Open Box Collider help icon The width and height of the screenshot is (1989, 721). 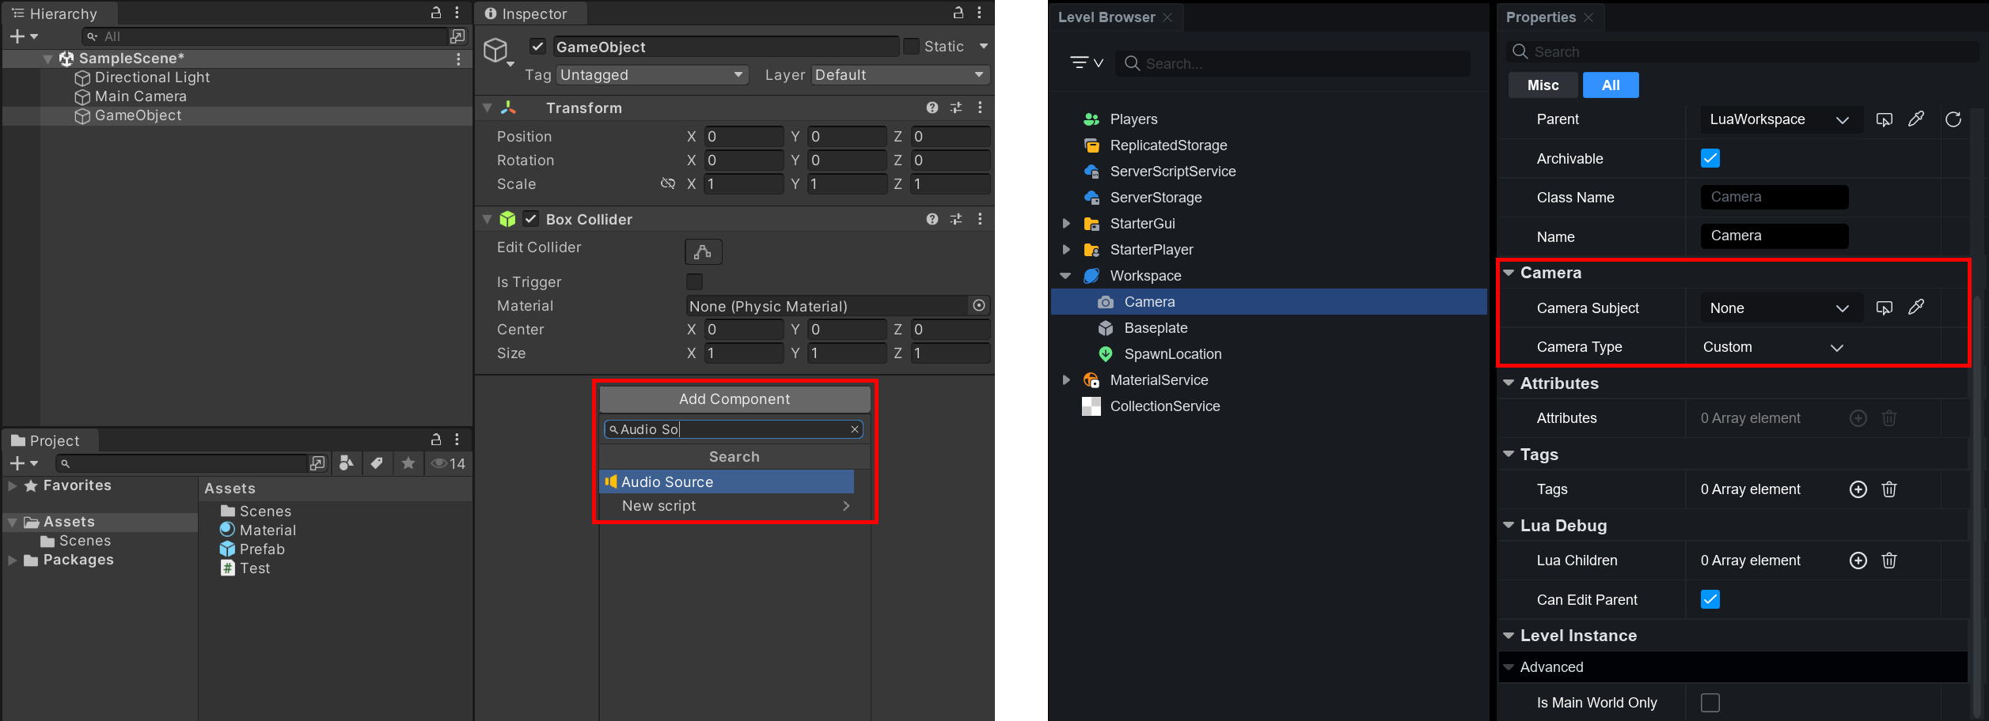(x=932, y=219)
